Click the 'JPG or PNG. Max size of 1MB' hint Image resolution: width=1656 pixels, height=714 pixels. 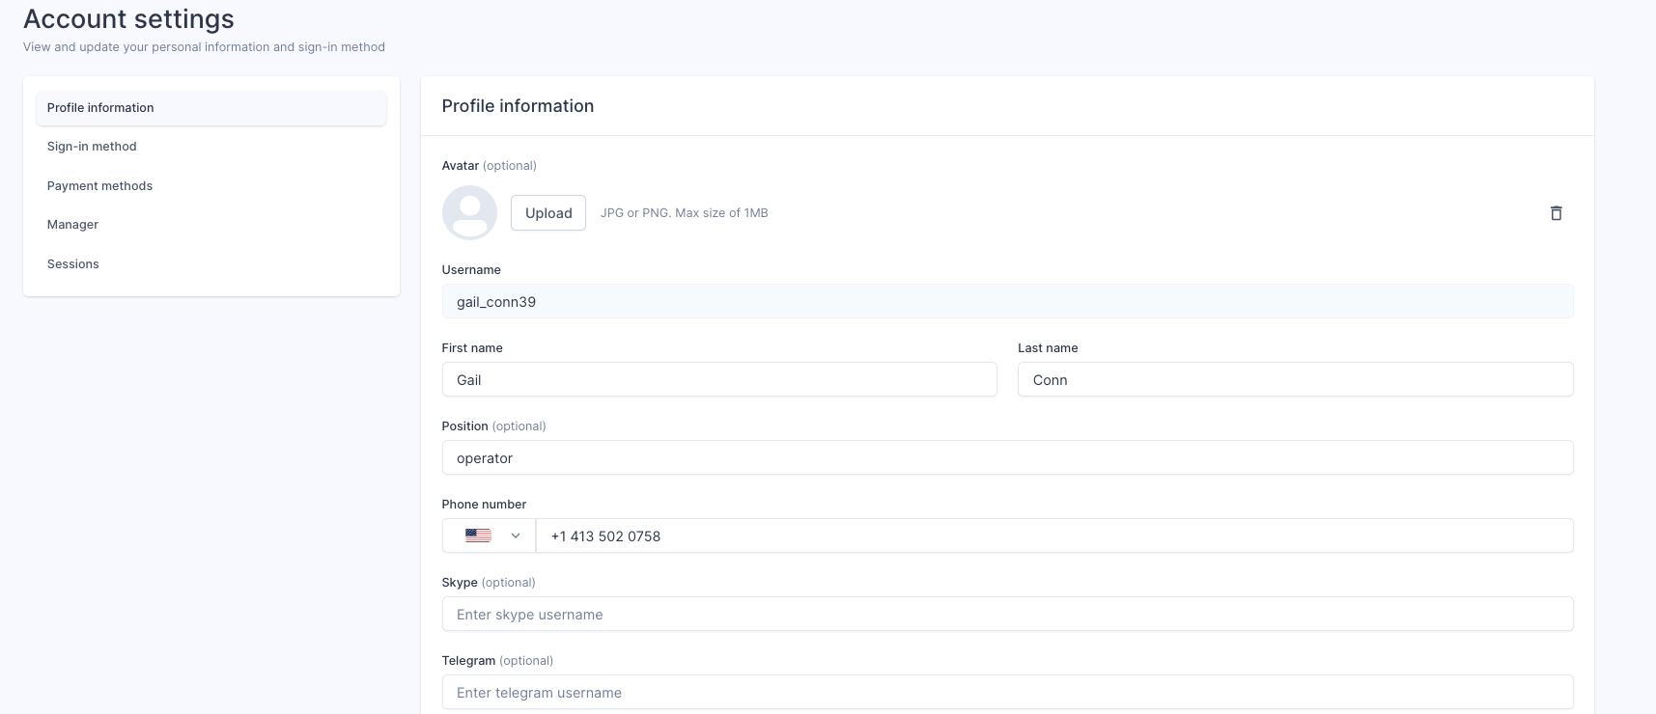[x=685, y=213]
